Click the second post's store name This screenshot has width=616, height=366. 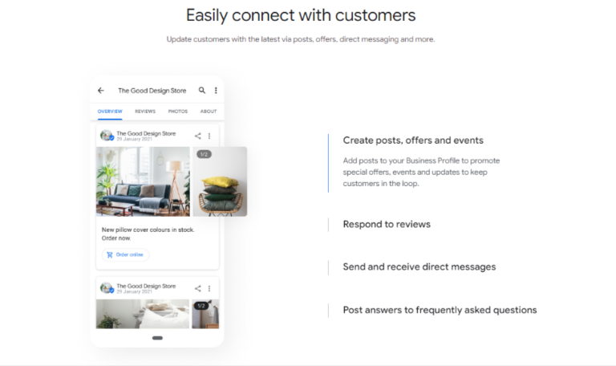click(146, 287)
